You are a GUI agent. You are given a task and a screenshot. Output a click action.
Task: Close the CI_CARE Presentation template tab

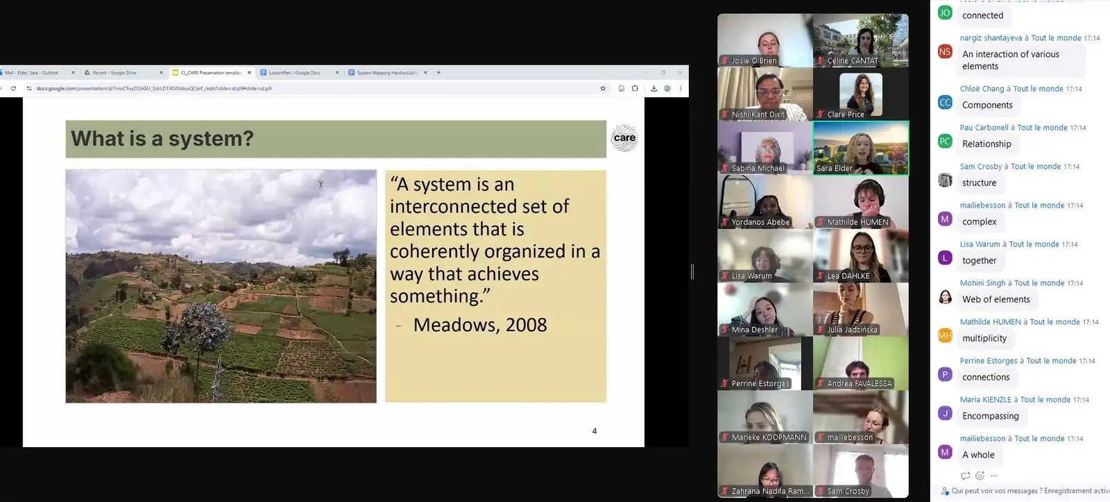(249, 72)
